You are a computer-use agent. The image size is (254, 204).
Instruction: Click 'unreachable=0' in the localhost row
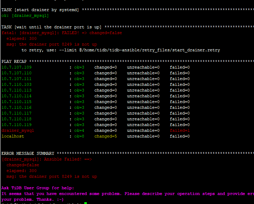click(x=143, y=136)
